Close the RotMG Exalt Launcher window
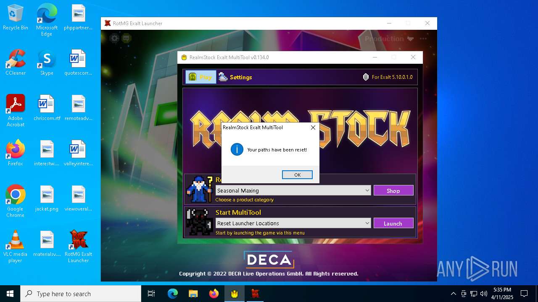Viewport: 538px width, 302px height. pyautogui.click(x=427, y=23)
